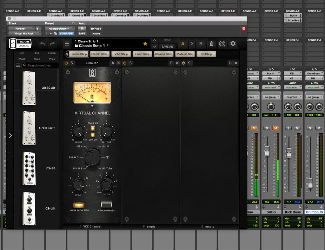Toggle power on module slot A

(66, 63)
